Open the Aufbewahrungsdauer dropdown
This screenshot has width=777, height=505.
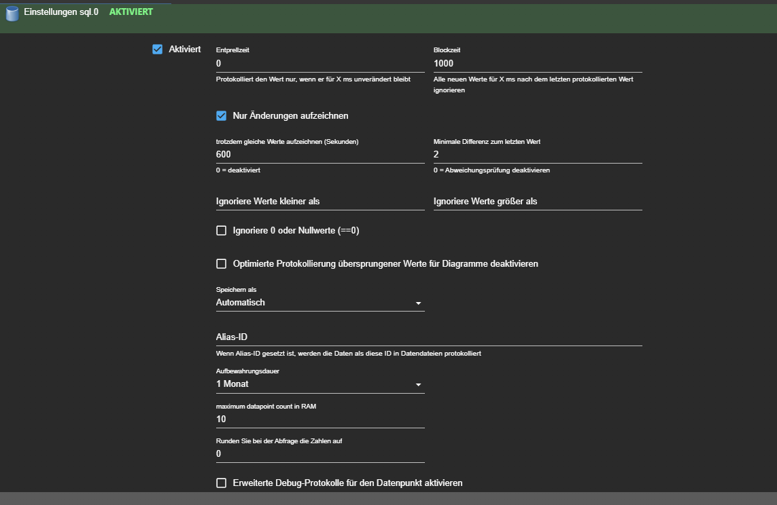[320, 384]
